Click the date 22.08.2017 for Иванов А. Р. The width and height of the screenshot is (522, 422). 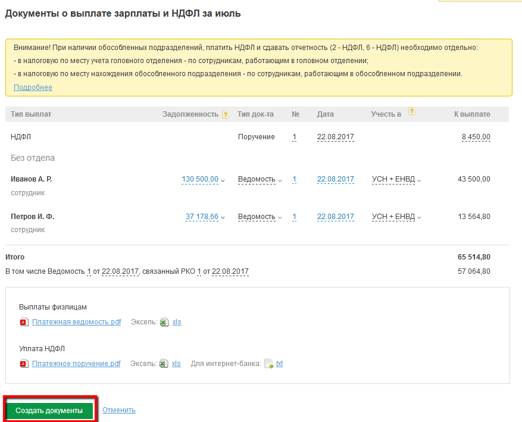[335, 179]
